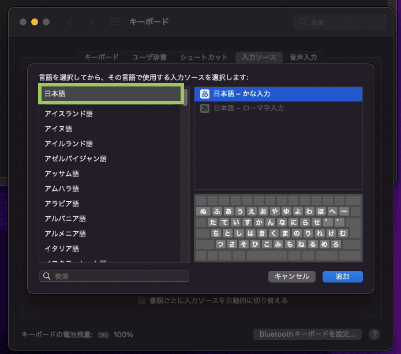401x354 pixels.
Task: Click the back arrow in toolbar
Action: click(70, 22)
